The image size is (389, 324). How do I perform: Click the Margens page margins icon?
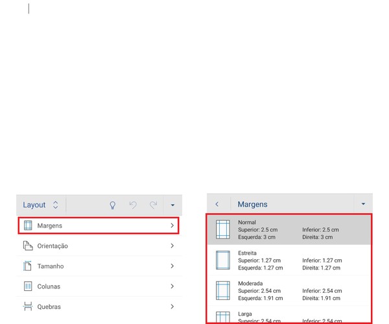point(28,226)
